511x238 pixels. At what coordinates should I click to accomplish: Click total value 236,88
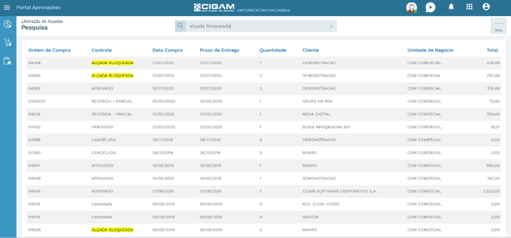[493, 63]
